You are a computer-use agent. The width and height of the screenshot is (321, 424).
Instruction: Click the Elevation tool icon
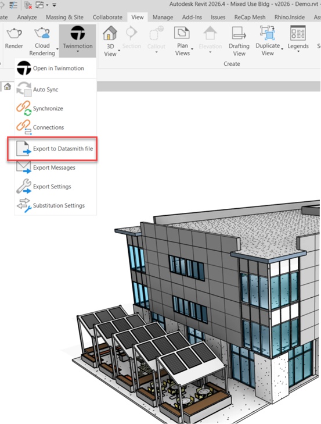(x=210, y=33)
